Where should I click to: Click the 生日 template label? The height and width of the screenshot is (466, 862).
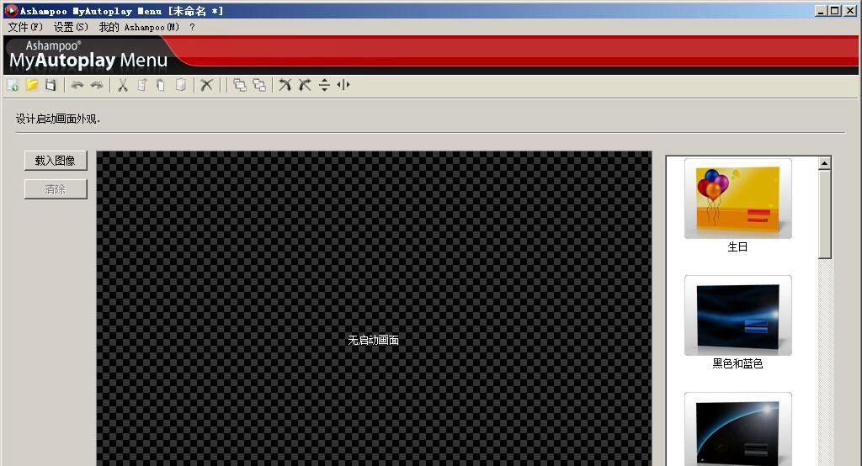(x=737, y=246)
